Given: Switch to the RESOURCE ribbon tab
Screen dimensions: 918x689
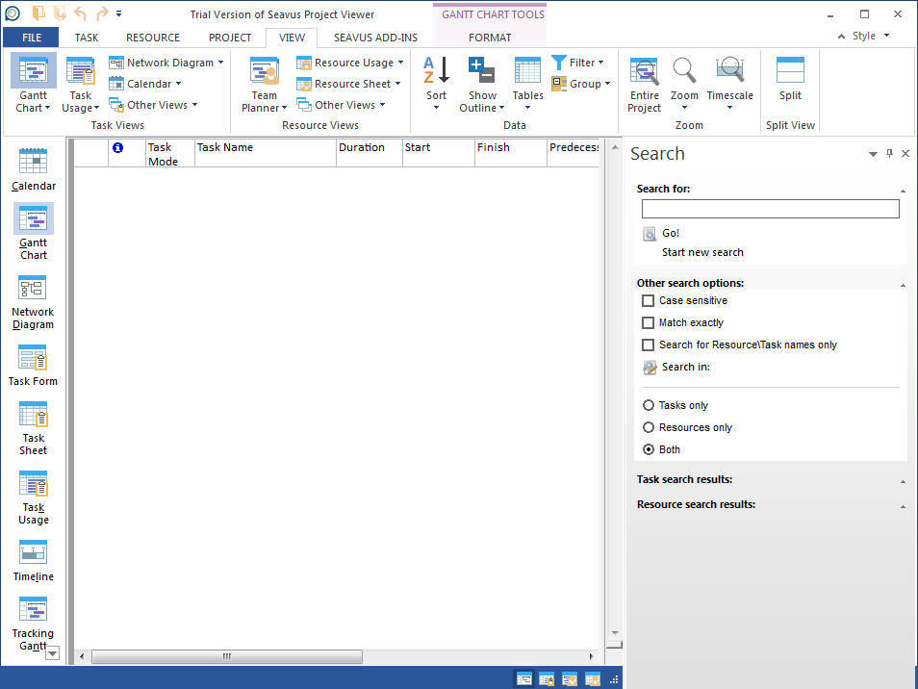Looking at the screenshot, I should click(x=152, y=38).
